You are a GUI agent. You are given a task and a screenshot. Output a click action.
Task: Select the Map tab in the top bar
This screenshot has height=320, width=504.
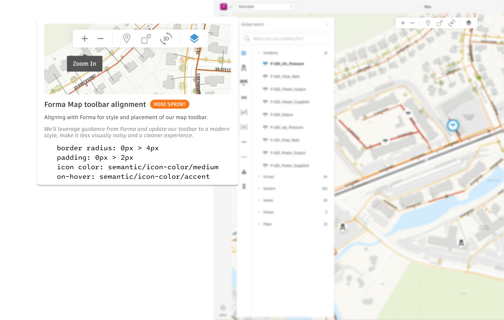[428, 7]
